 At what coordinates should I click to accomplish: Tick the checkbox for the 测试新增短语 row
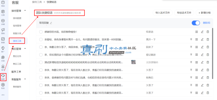click(x=41, y=62)
